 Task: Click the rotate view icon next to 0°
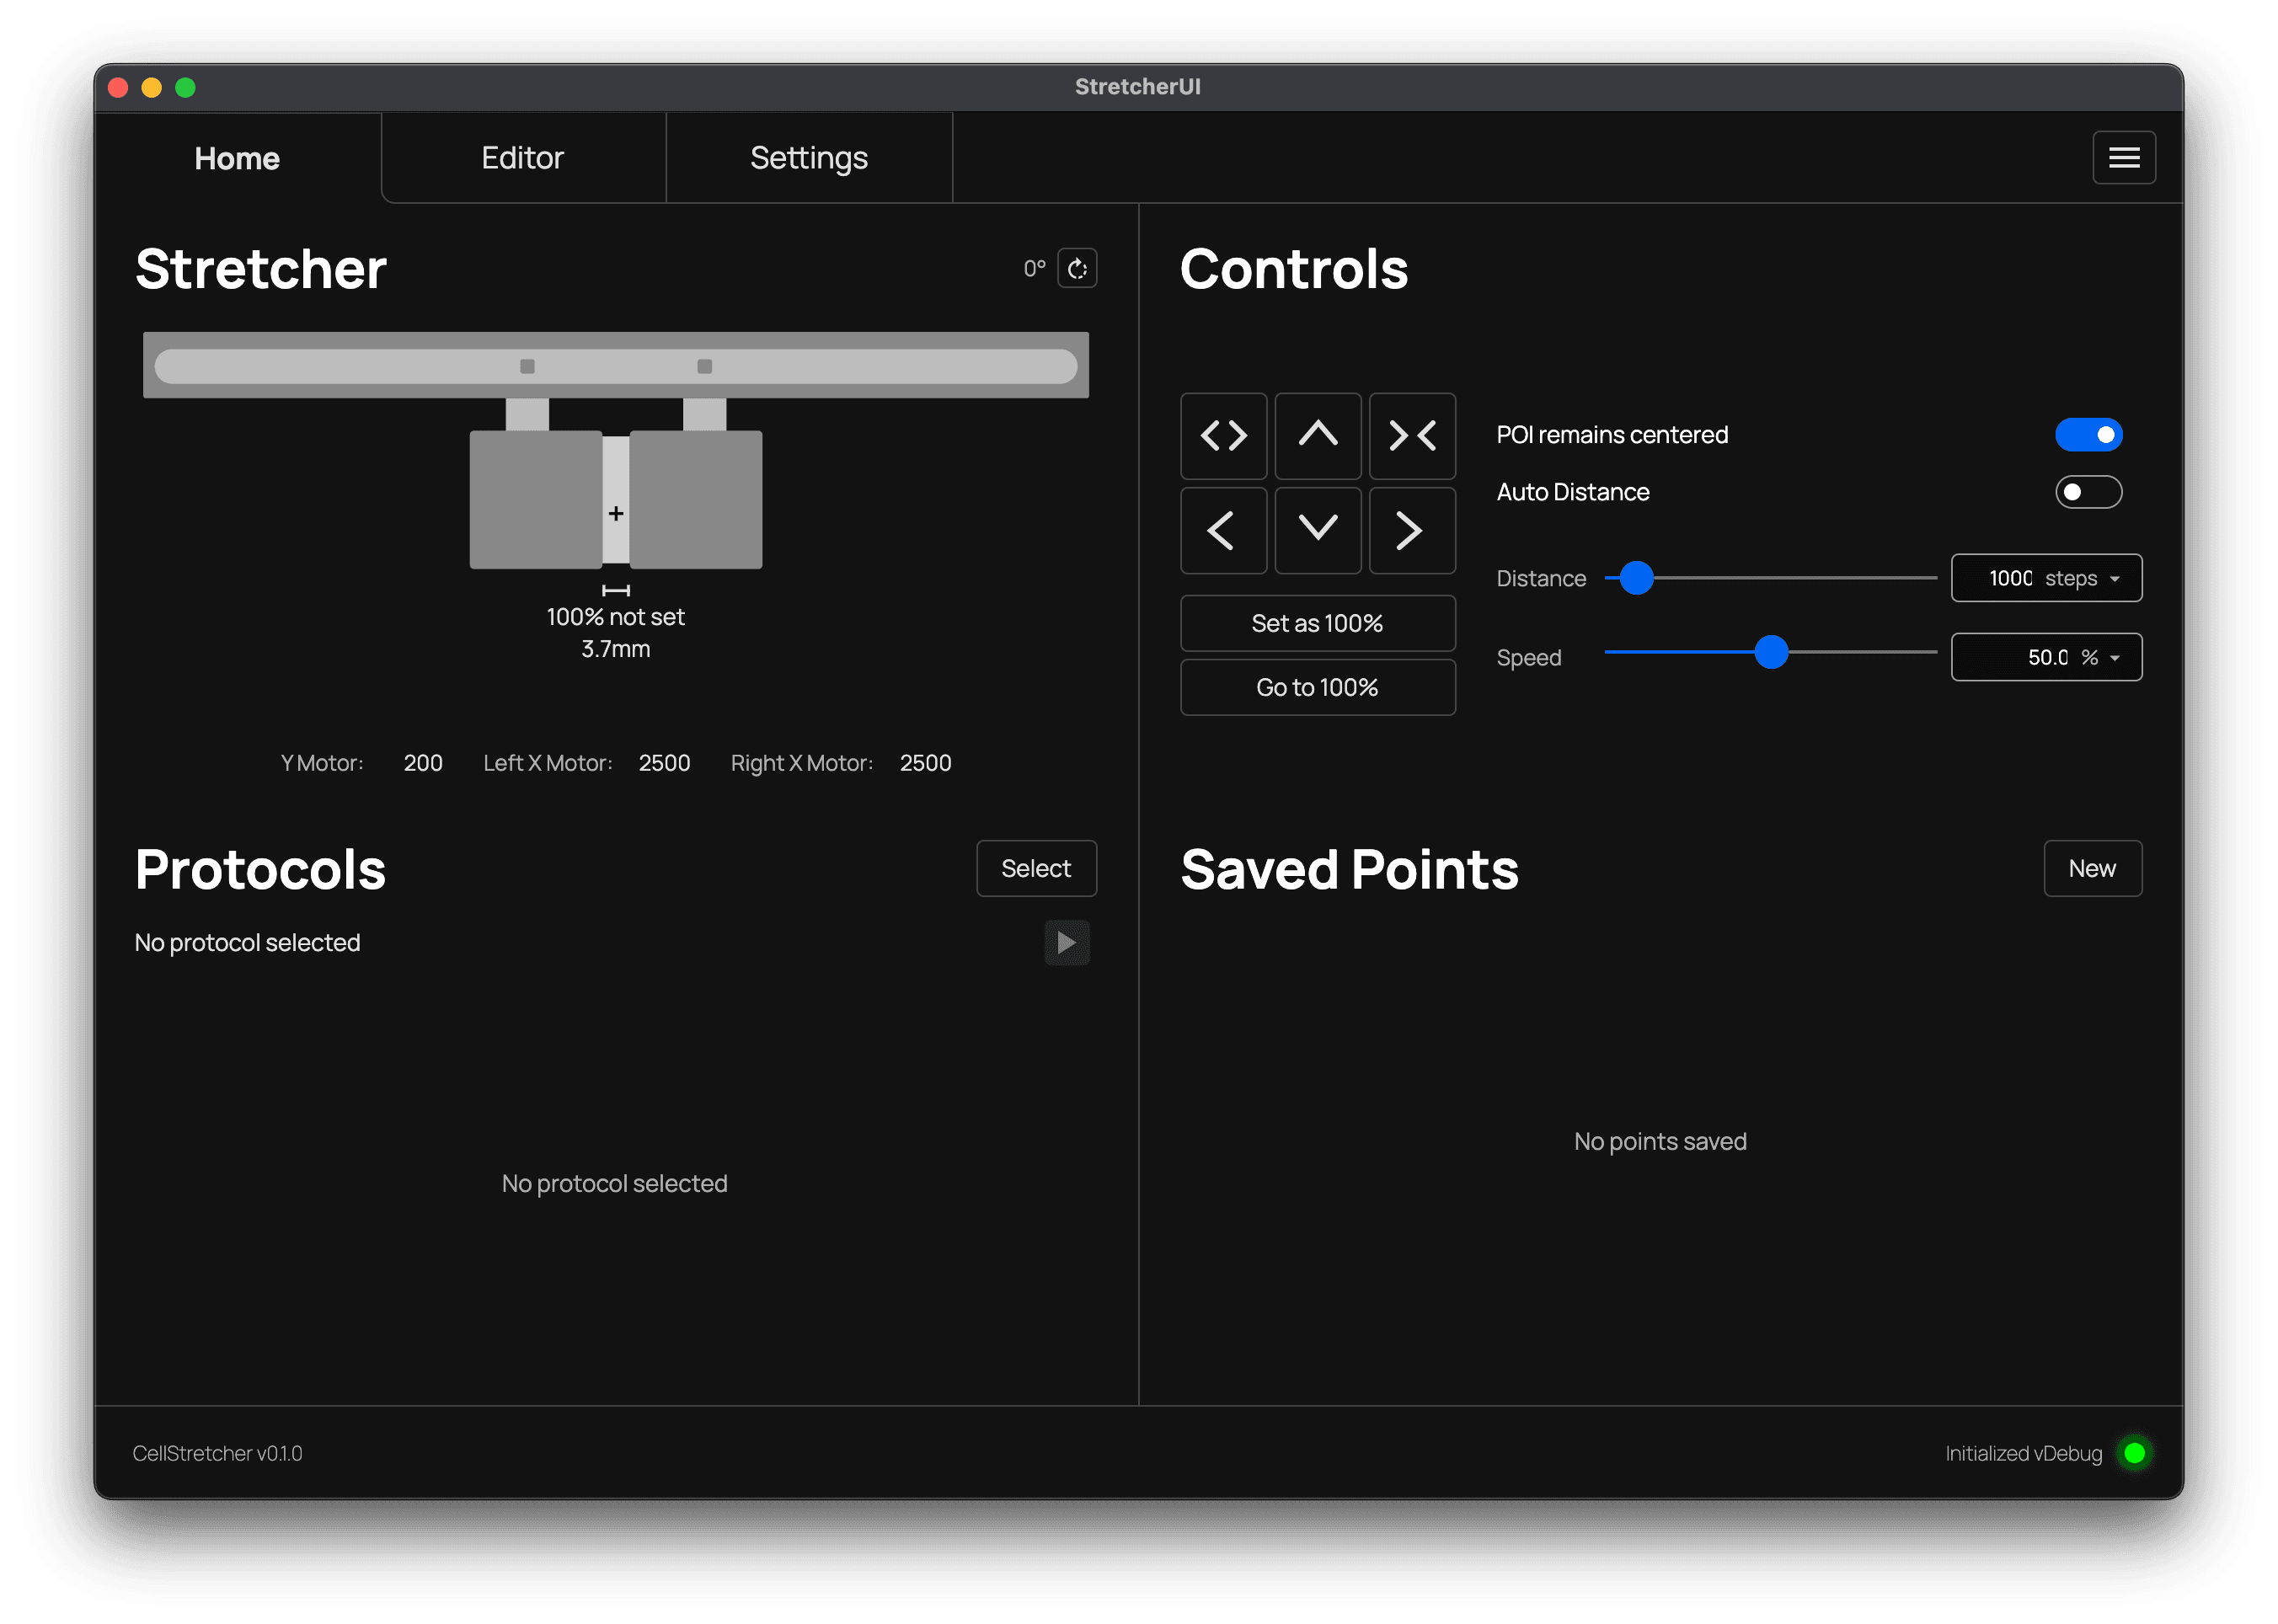[x=1077, y=268]
